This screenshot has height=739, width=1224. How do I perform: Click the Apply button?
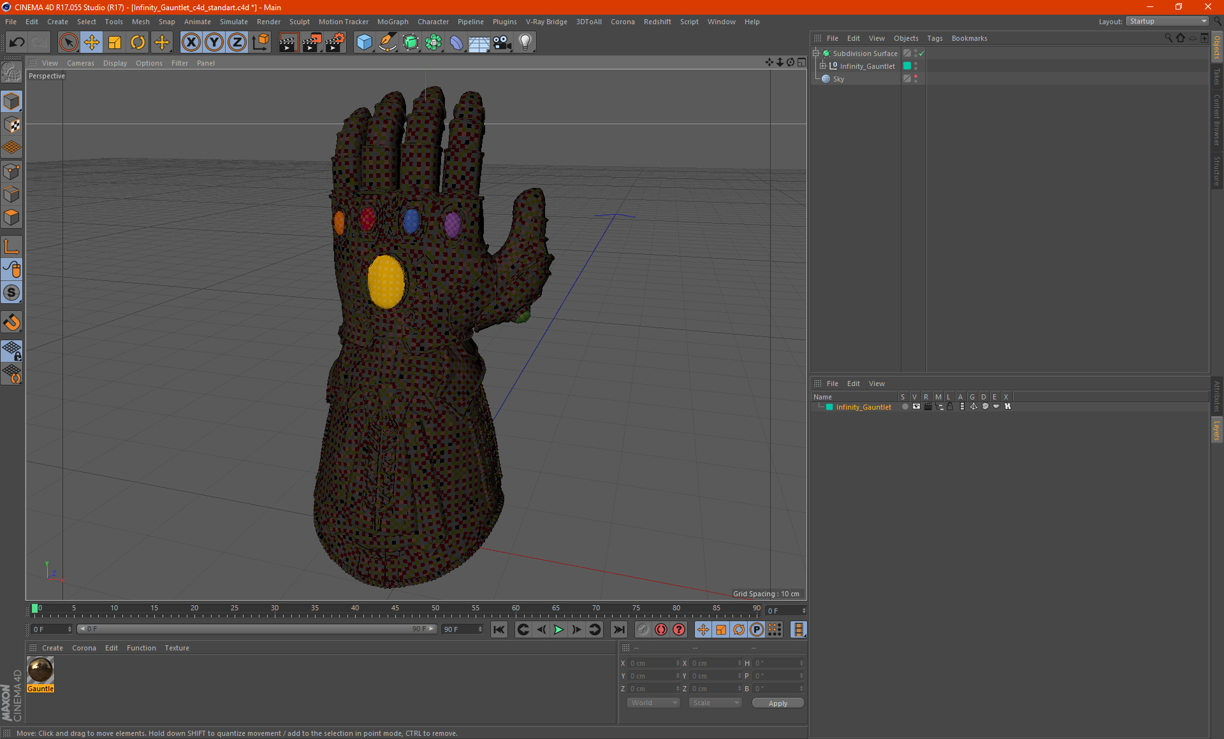pyautogui.click(x=778, y=703)
